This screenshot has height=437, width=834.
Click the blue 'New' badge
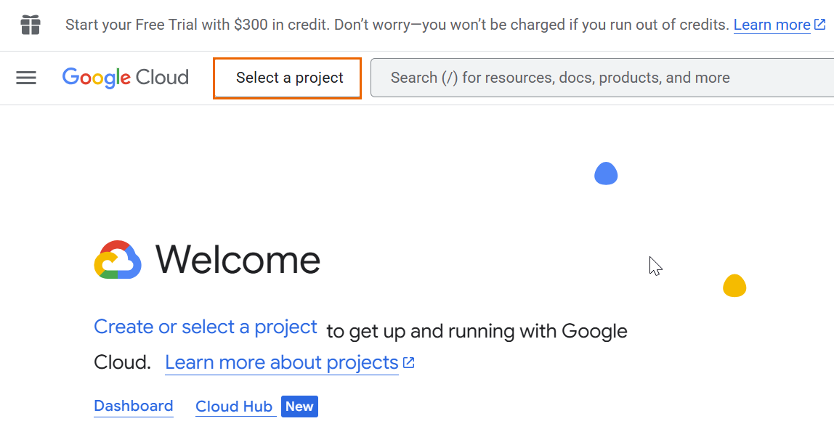point(299,407)
